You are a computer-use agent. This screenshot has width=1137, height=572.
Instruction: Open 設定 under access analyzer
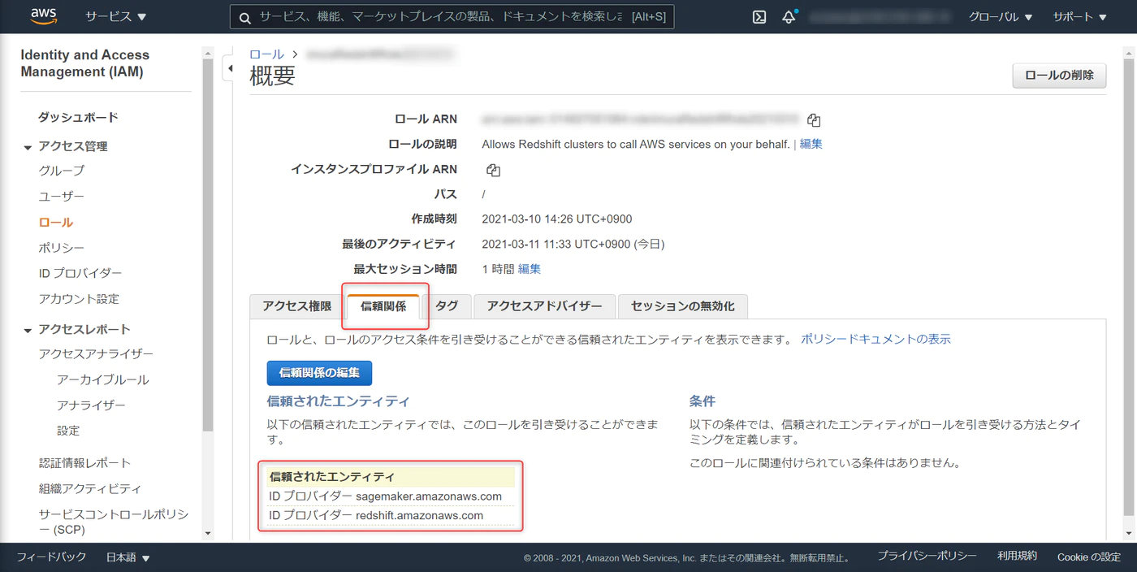pyautogui.click(x=68, y=431)
